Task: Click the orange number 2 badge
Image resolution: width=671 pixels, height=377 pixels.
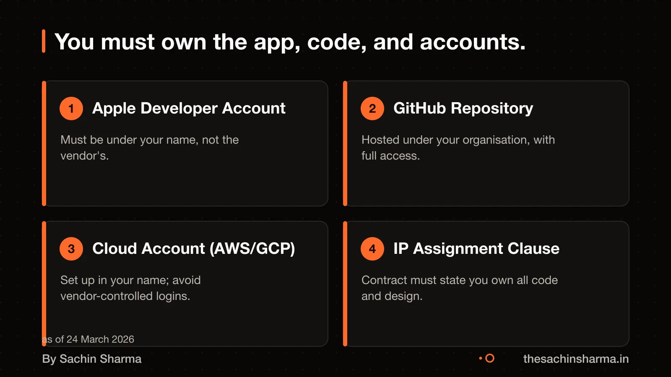Action: click(x=372, y=108)
